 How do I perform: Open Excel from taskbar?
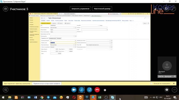pyautogui.click(x=100, y=97)
